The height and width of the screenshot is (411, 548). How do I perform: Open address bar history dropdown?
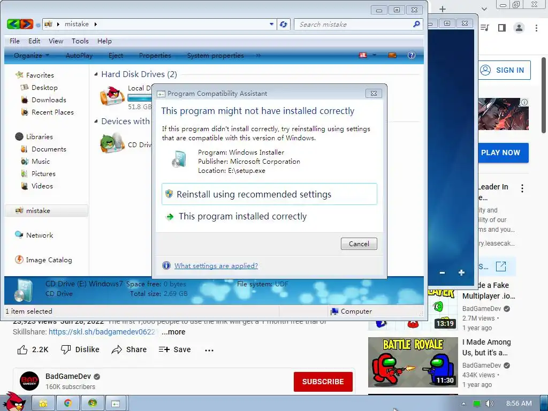click(x=271, y=24)
